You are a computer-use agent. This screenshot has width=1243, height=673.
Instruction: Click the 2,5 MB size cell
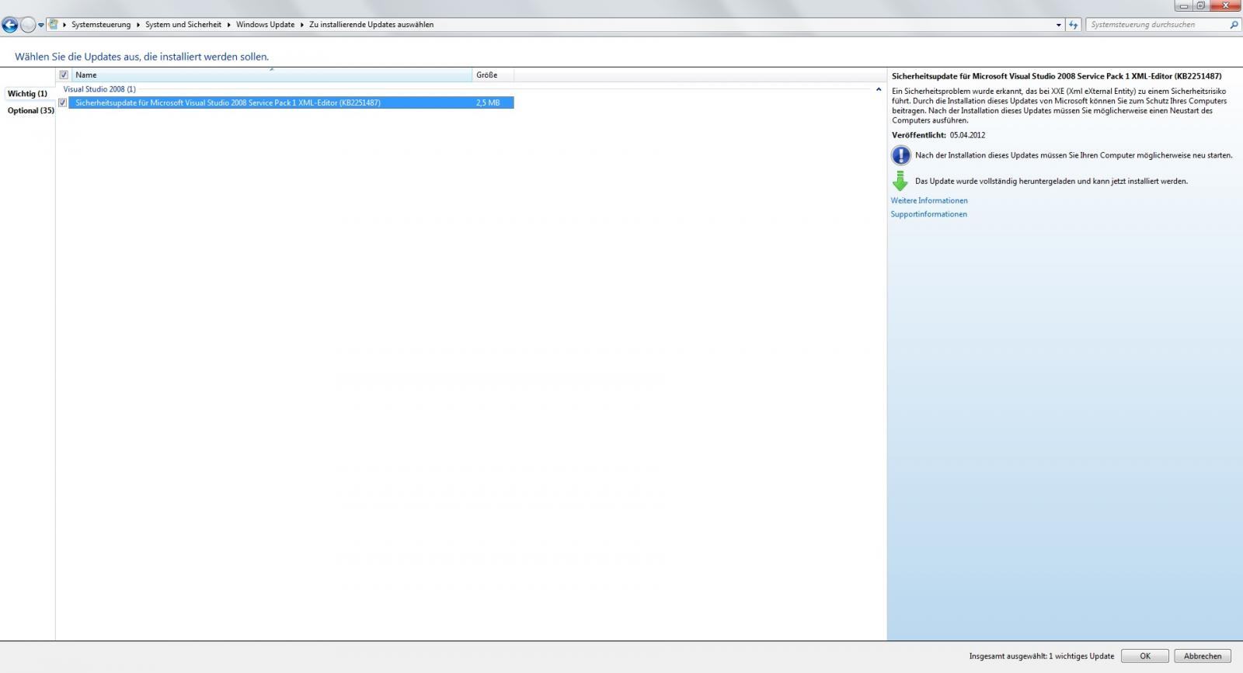(488, 102)
